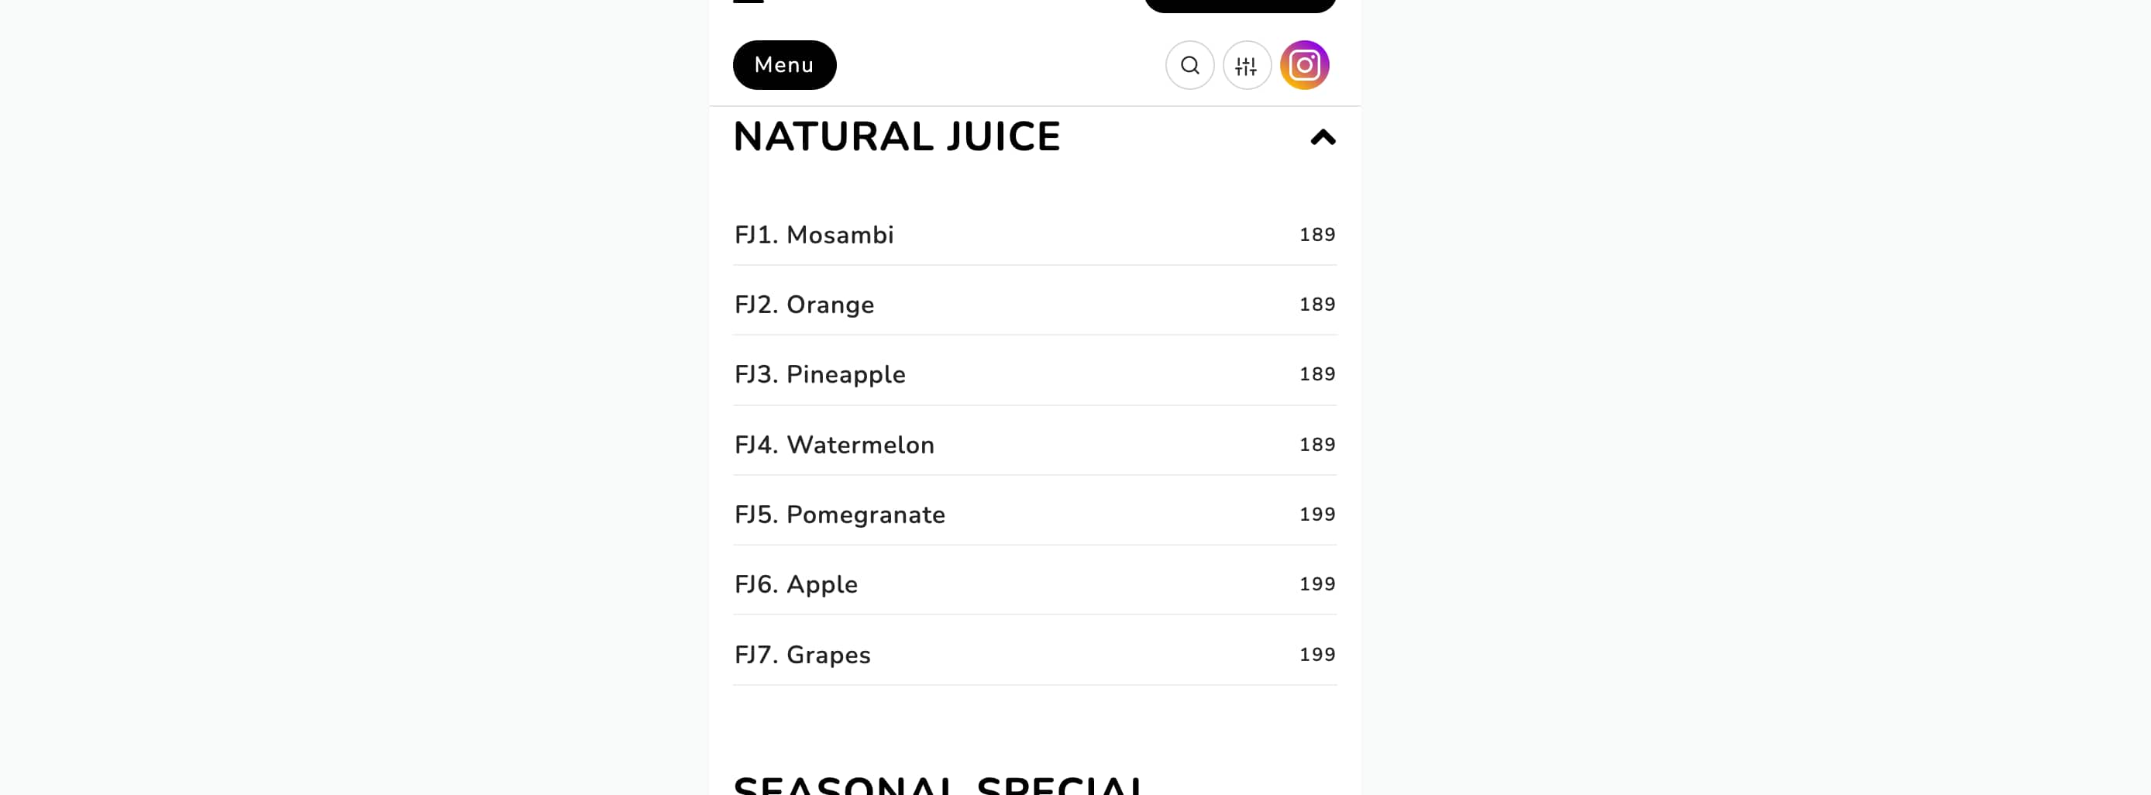The width and height of the screenshot is (2151, 795).
Task: Choose the FJ3. Pineapple juice
Action: pyautogui.click(x=820, y=375)
